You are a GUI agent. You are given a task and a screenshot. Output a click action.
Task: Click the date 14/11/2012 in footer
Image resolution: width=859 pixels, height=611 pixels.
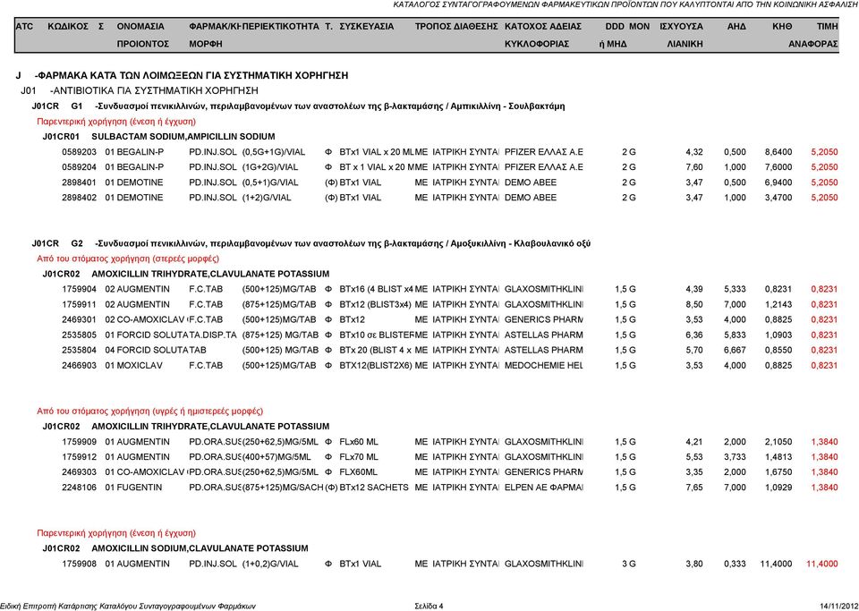tap(838, 606)
